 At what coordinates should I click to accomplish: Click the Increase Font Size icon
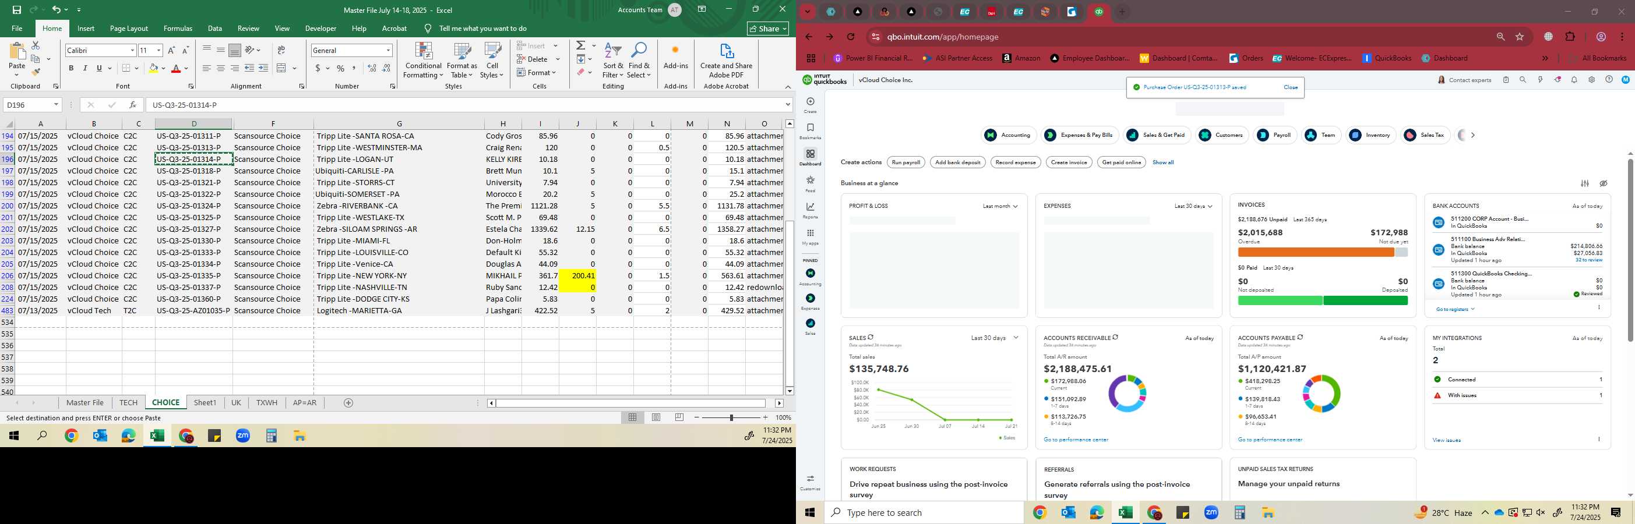tap(171, 50)
